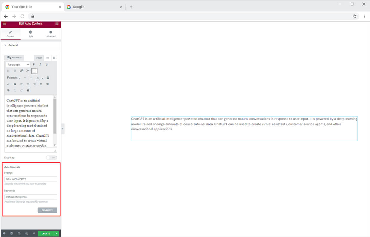Insert a link with the chain icon
Image resolution: width=370 pixels, height=237 pixels.
pyautogui.click(x=21, y=71)
